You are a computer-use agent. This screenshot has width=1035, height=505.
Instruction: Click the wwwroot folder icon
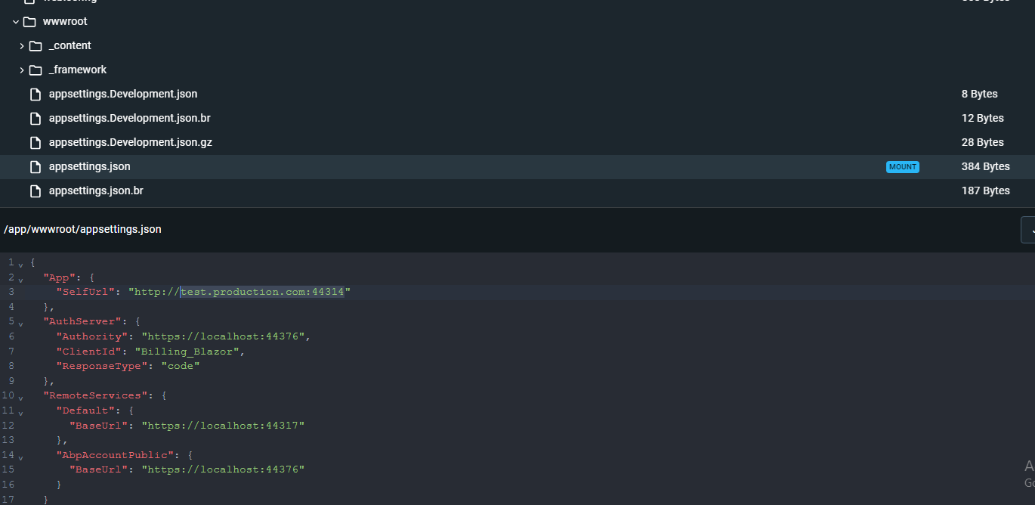[29, 21]
